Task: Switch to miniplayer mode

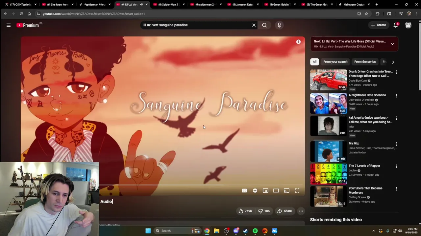Action: click(x=265, y=190)
